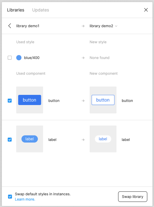This screenshot has width=154, height=207.
Task: Go back using the left chevron icon
Action: [x=10, y=26]
